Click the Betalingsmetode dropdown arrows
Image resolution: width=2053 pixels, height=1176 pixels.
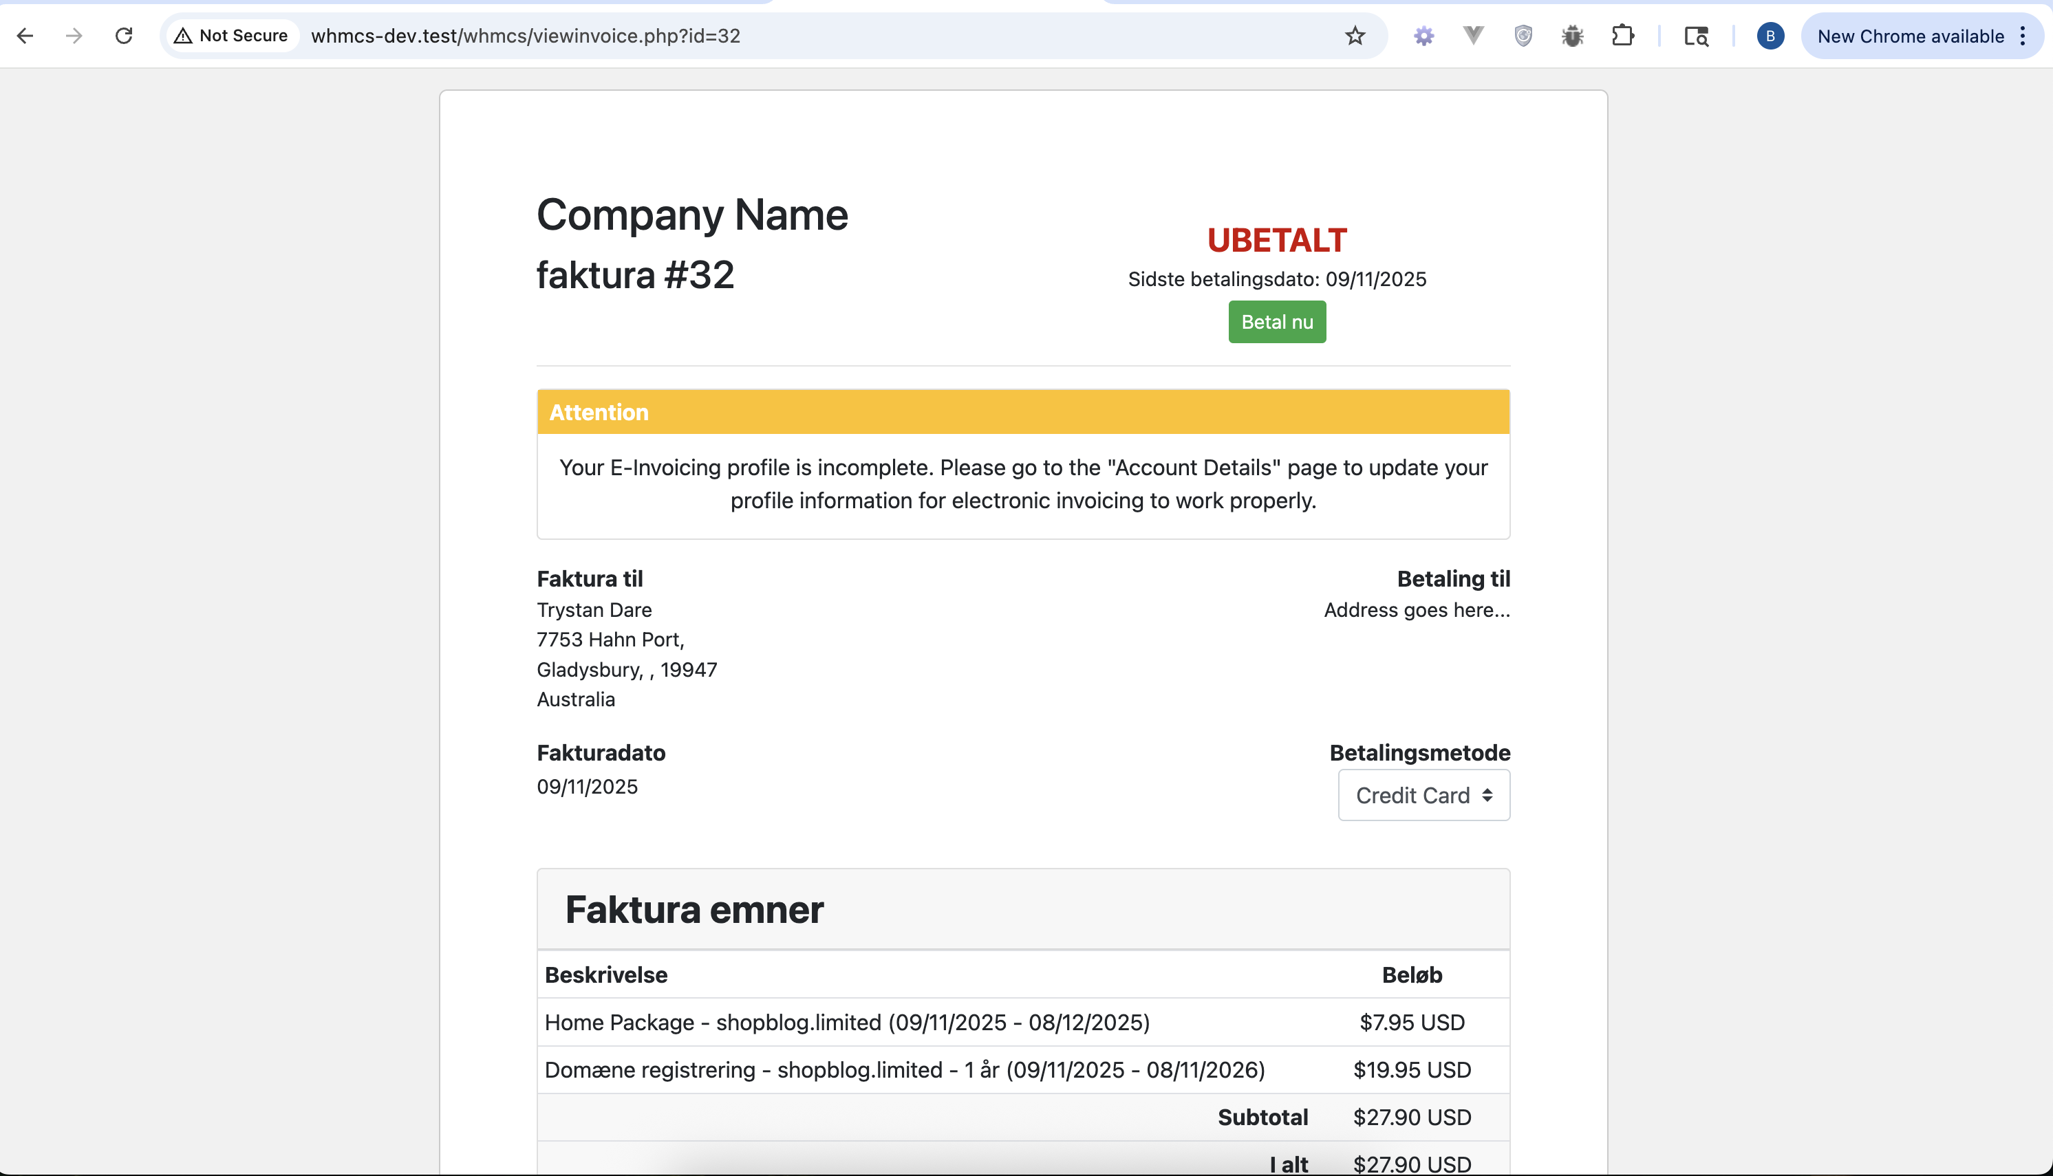pos(1487,796)
